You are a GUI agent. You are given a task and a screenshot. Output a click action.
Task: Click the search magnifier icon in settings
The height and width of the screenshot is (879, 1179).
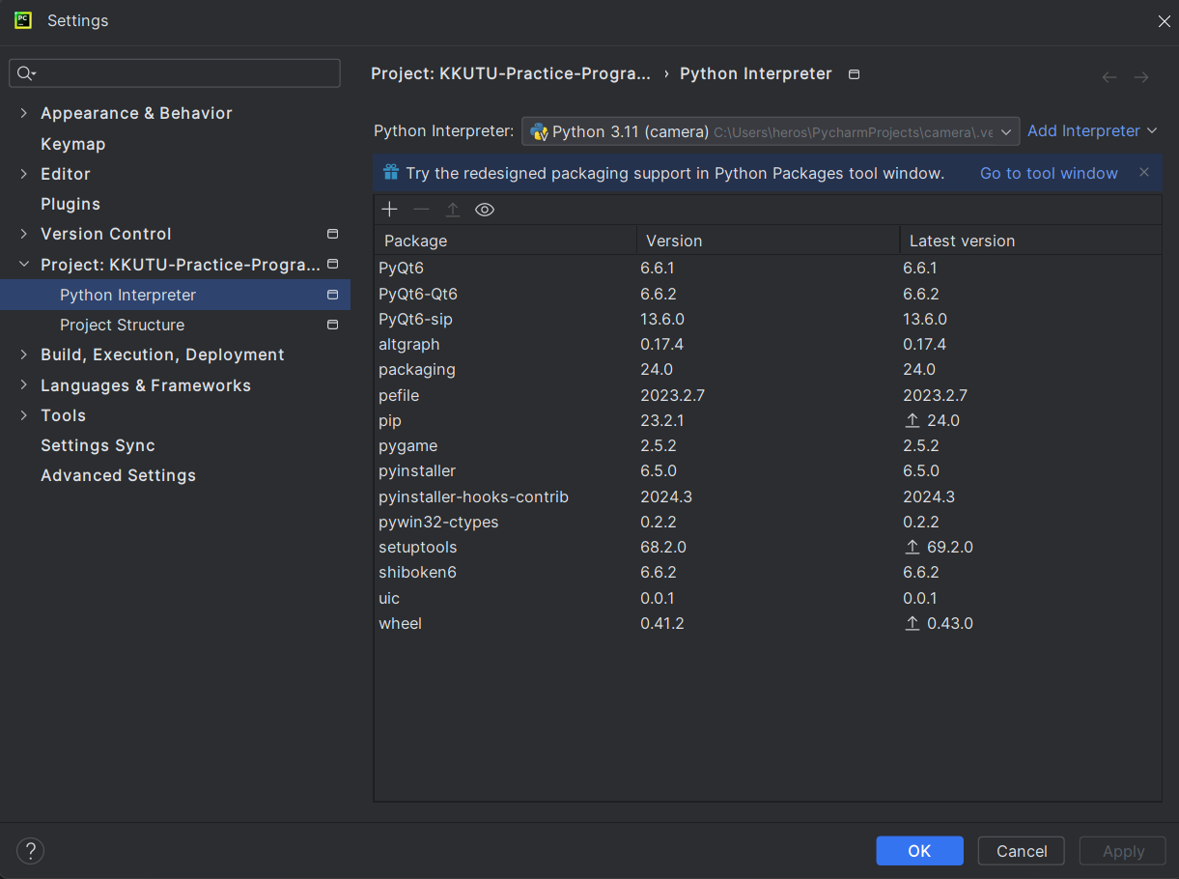[x=26, y=73]
